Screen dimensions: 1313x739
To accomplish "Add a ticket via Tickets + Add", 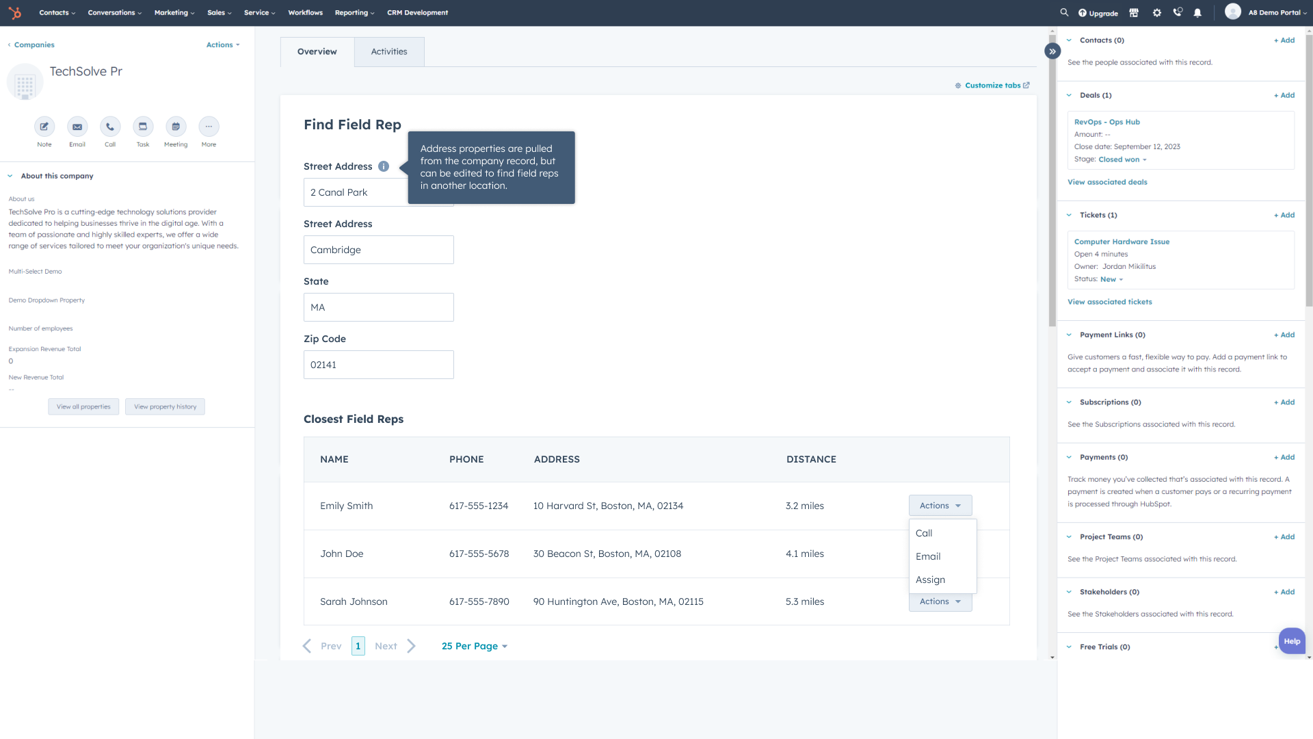I will coord(1284,215).
